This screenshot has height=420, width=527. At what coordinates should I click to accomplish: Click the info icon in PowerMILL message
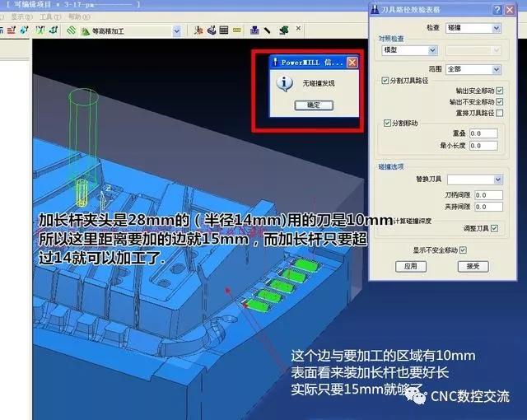[x=284, y=83]
